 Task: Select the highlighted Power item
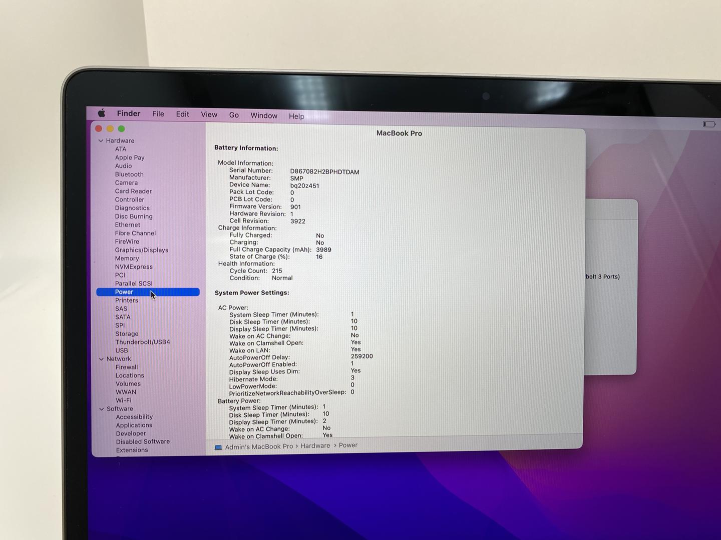tap(148, 292)
